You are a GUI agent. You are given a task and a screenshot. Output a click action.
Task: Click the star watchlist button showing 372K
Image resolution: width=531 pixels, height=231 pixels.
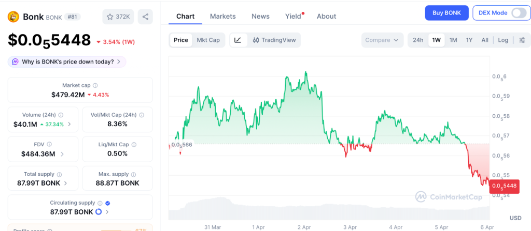(x=118, y=17)
